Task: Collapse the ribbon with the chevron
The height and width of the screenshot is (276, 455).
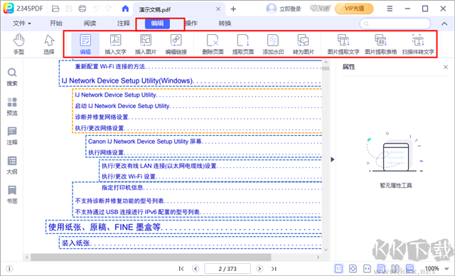Action: coord(444,23)
